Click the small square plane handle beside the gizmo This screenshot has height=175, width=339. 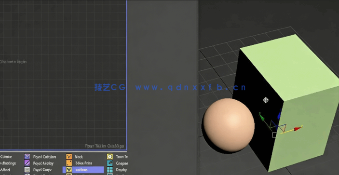click(x=274, y=135)
